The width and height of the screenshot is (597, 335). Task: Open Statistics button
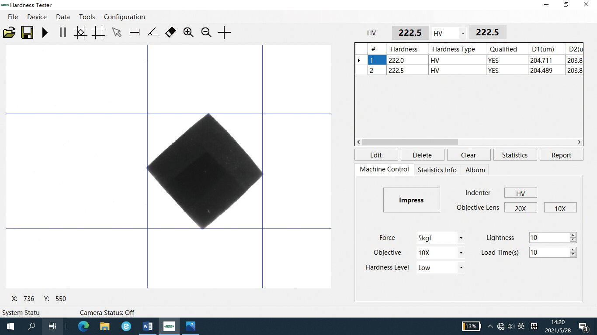[x=515, y=155]
